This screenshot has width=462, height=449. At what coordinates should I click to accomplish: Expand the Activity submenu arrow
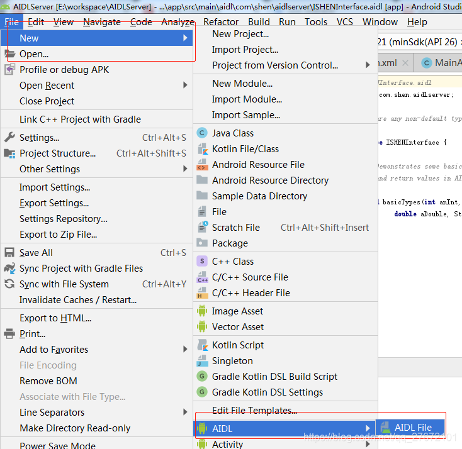[x=368, y=444]
